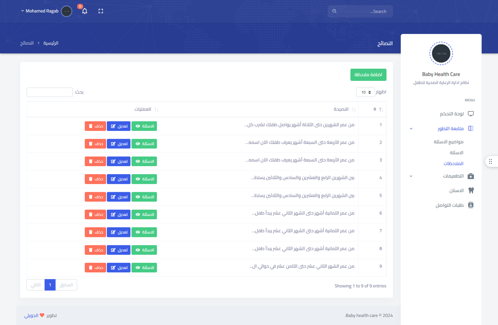Image resolution: width=498 pixels, height=325 pixels.
Task: Click the green اضافة ملاحظة button
Action: coord(368,75)
